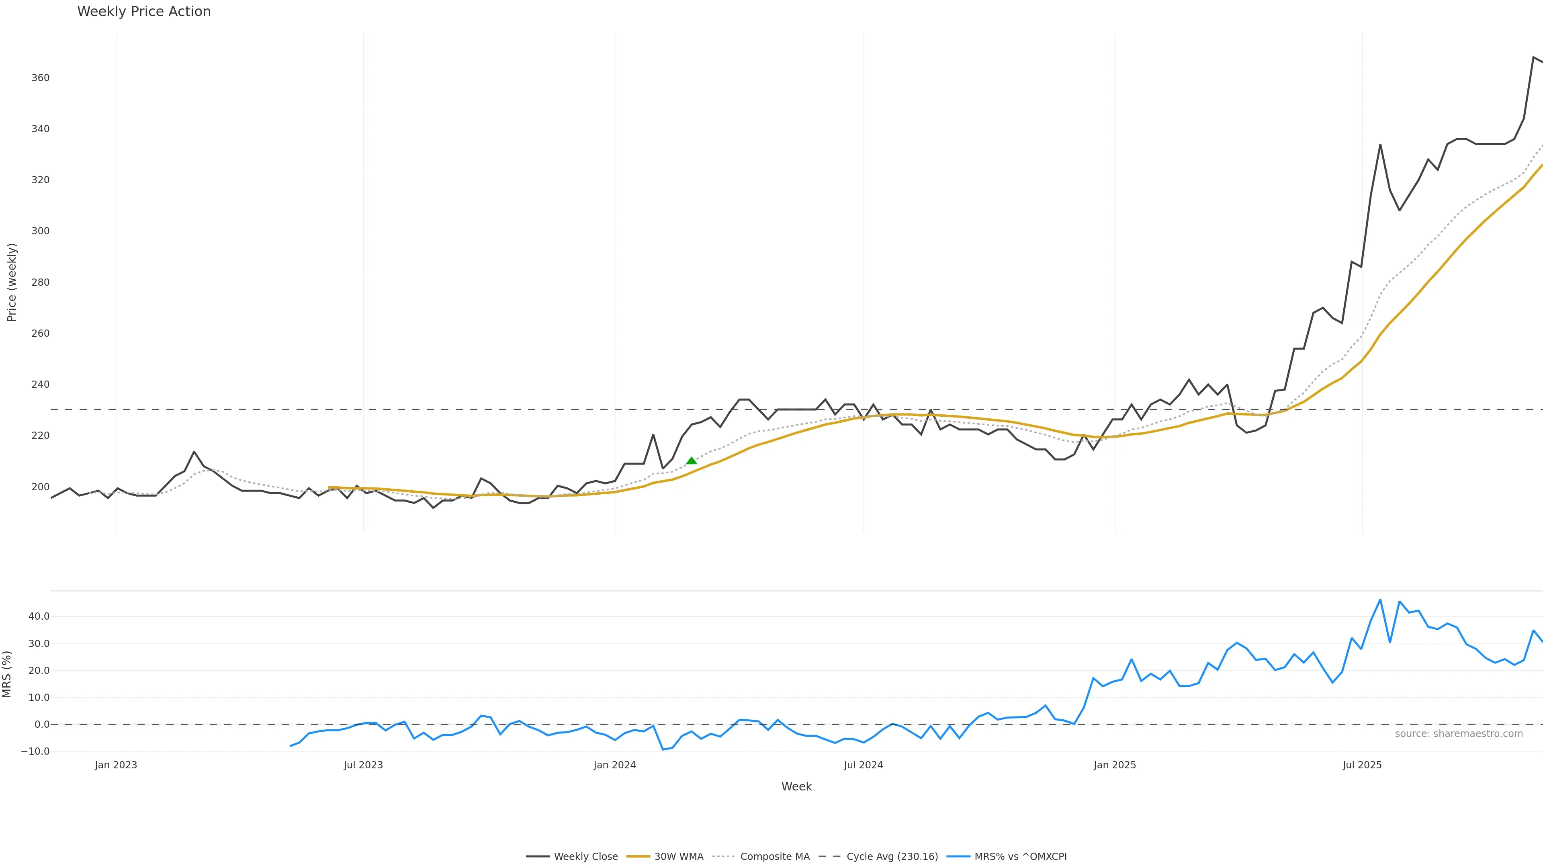Open the source: sharemaestro.com link text
Viewport: 1543px width, 868px height.
[1459, 734]
